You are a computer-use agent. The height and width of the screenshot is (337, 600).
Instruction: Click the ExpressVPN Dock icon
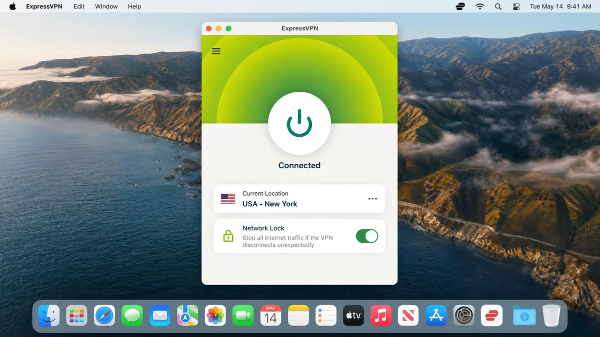click(491, 316)
